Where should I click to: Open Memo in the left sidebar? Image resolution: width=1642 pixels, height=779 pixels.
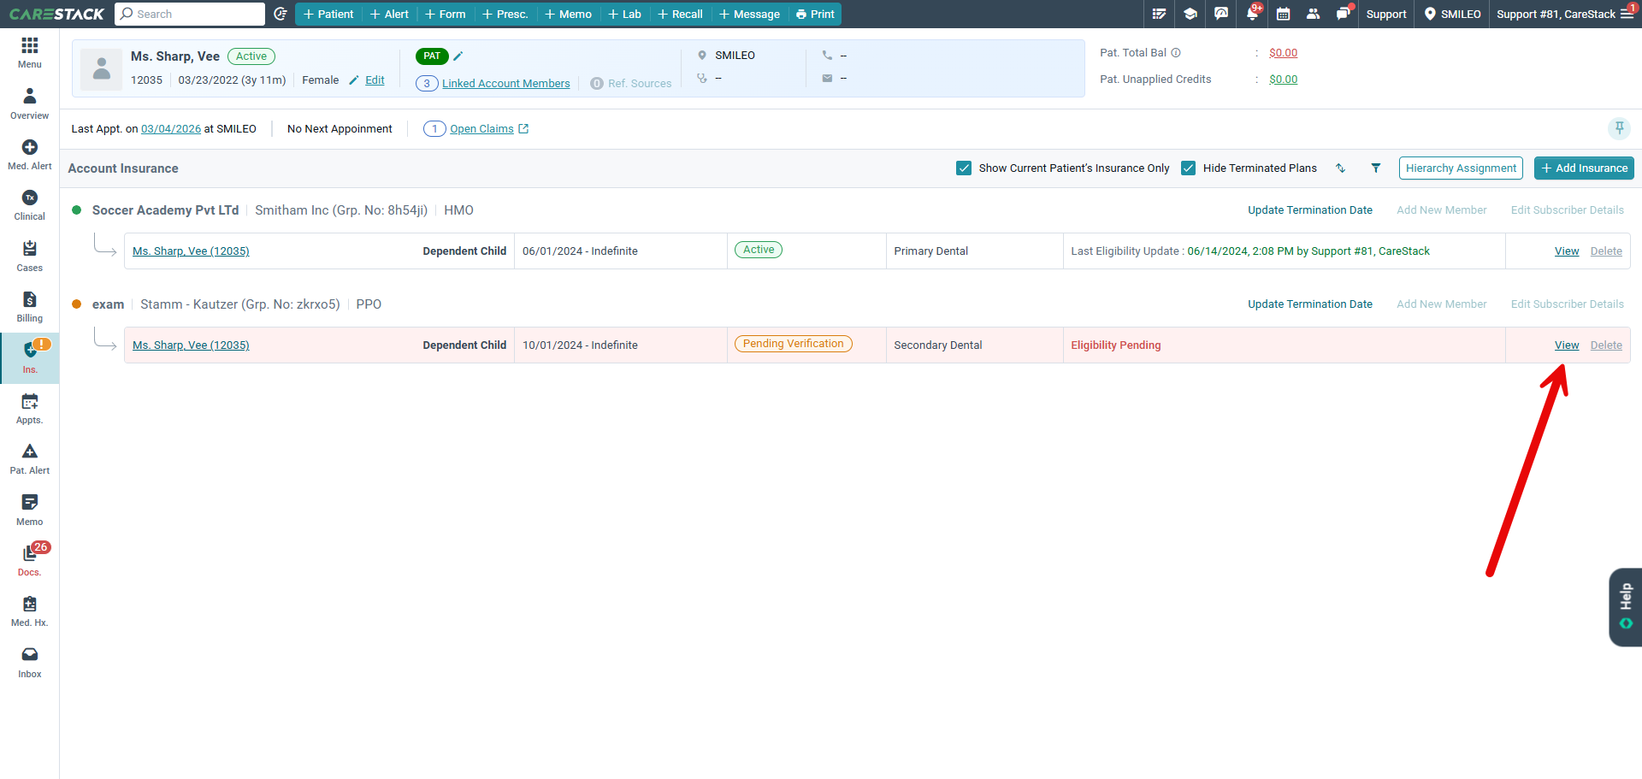[30, 510]
